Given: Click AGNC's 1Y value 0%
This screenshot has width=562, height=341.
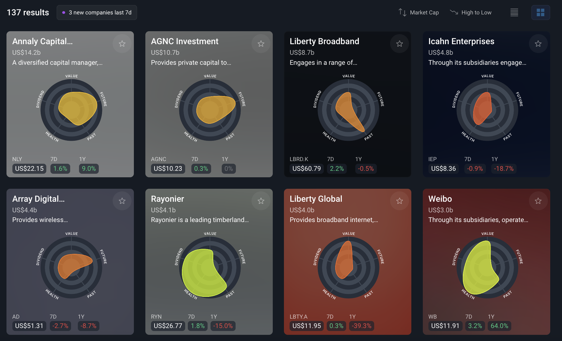Looking at the screenshot, I should point(229,168).
